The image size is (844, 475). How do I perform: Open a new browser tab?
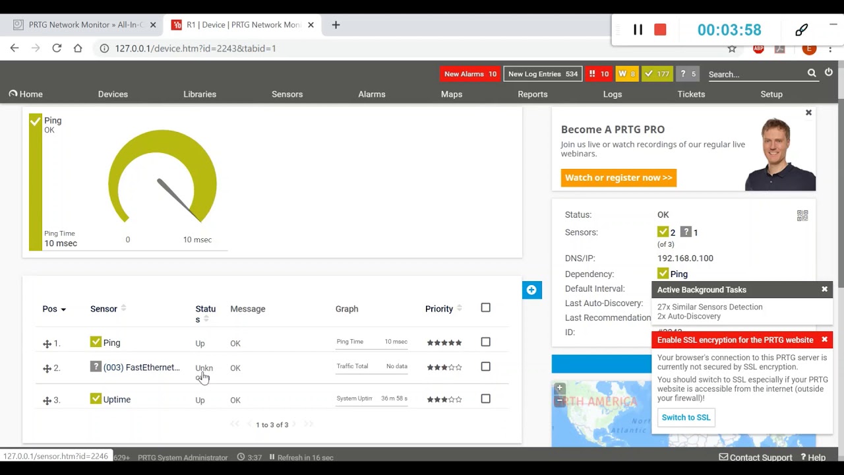click(x=336, y=25)
